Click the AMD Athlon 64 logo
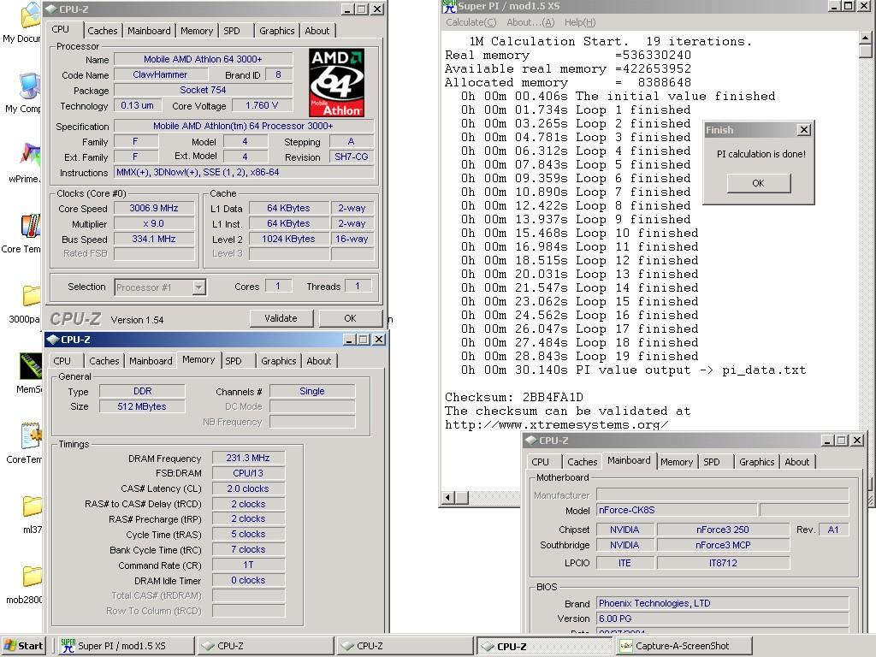 click(x=337, y=82)
